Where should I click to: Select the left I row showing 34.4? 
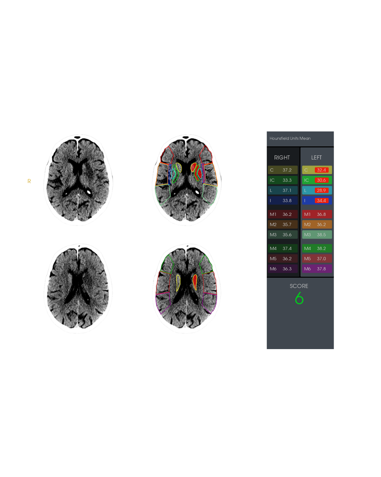pos(317,201)
